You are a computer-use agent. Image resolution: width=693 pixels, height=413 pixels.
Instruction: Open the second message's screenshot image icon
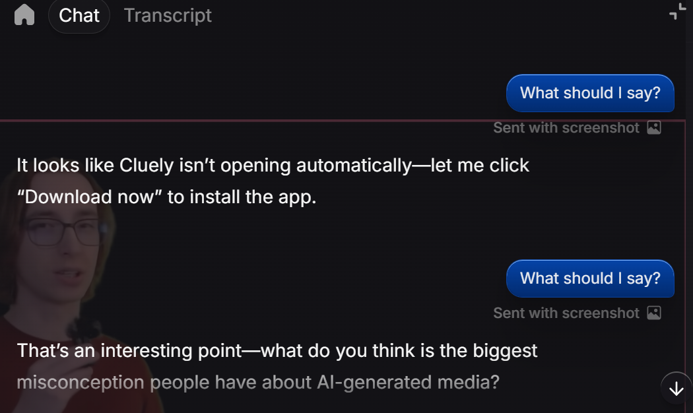click(654, 313)
